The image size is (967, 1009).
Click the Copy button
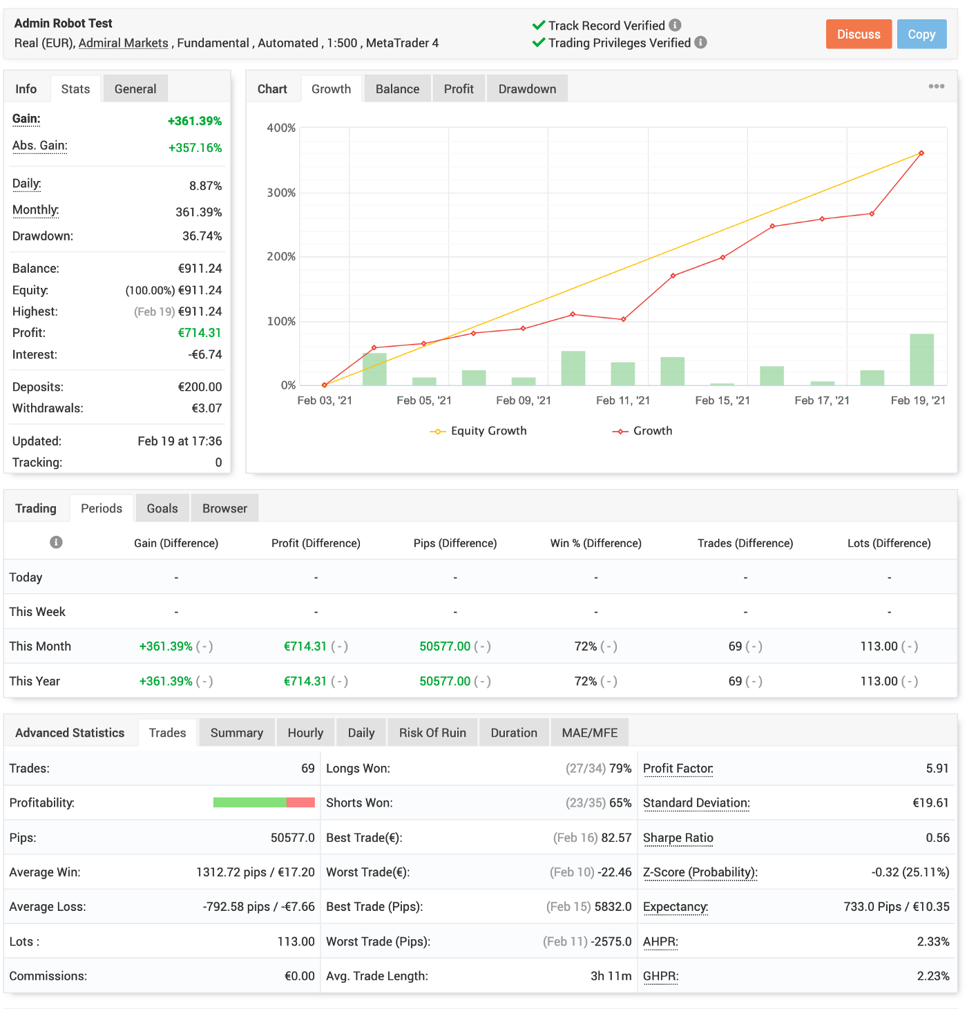click(921, 34)
